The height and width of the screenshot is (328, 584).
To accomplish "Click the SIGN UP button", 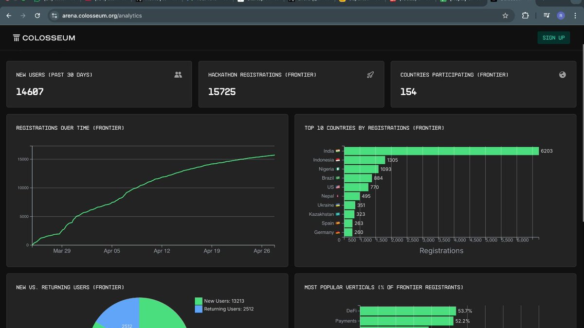I will 553,38.
